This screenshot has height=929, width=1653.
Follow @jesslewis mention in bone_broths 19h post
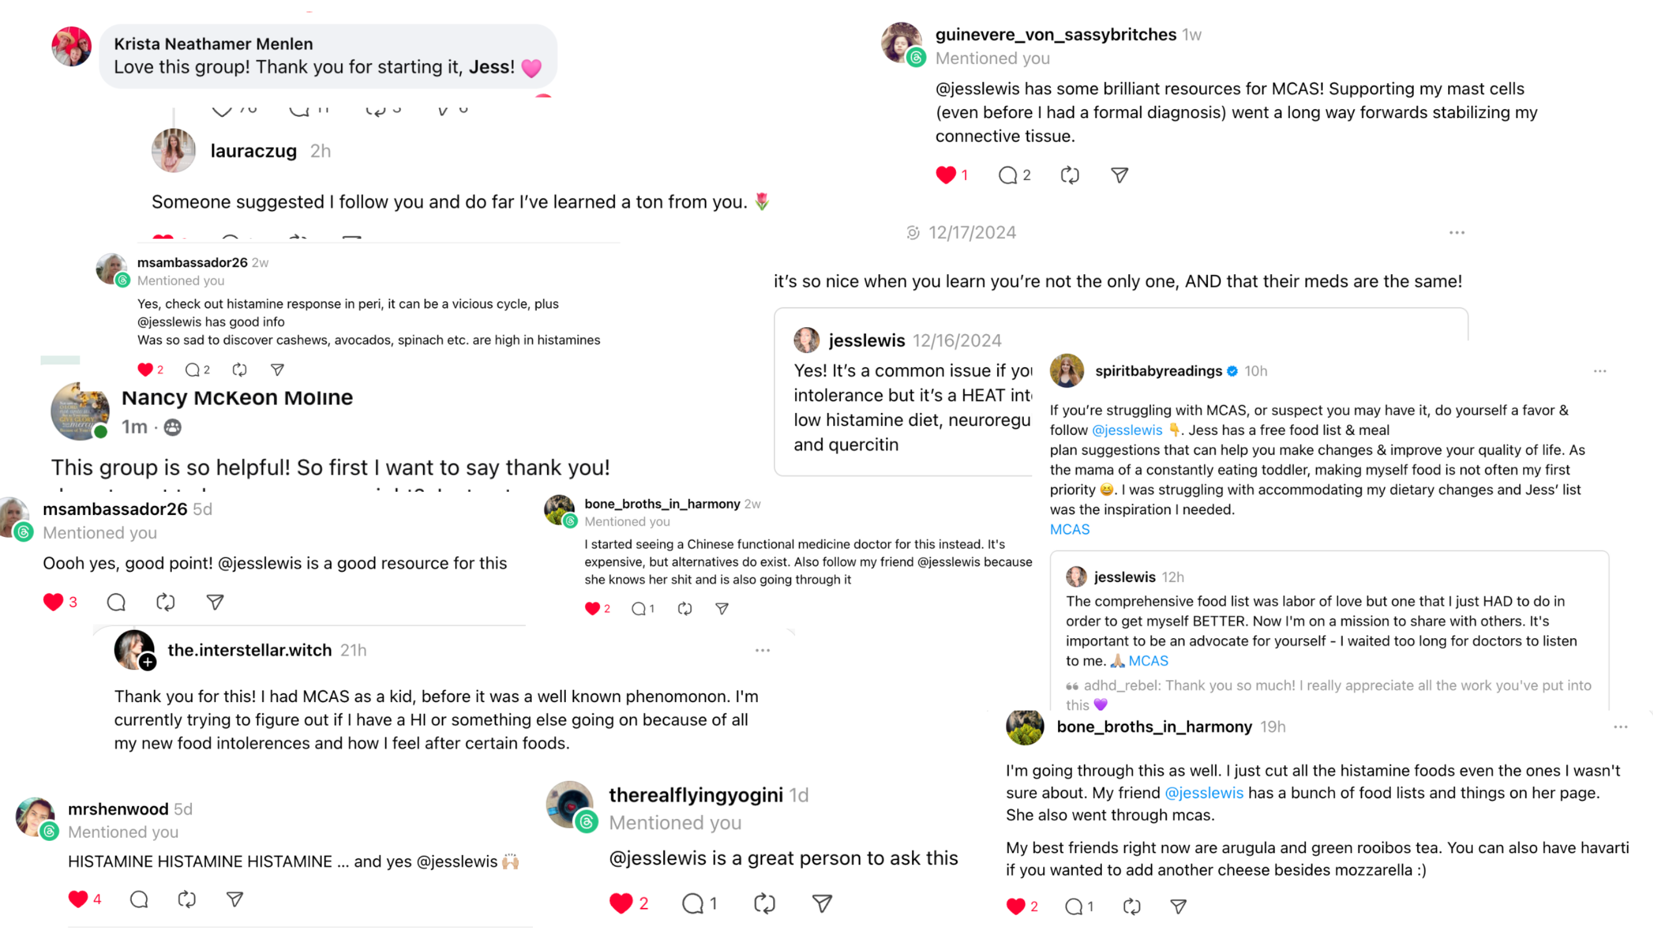(x=1204, y=793)
